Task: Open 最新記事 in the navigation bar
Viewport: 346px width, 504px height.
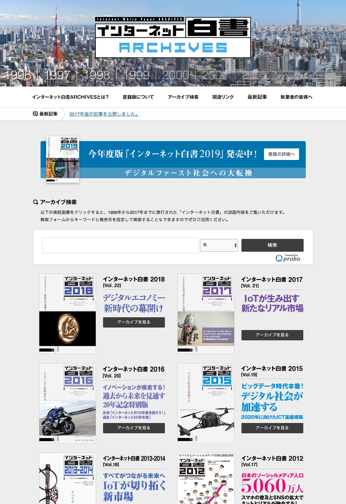Action: 257,97
